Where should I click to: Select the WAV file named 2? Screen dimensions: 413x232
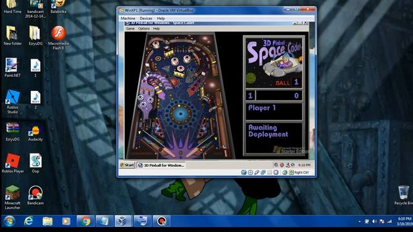35,100
